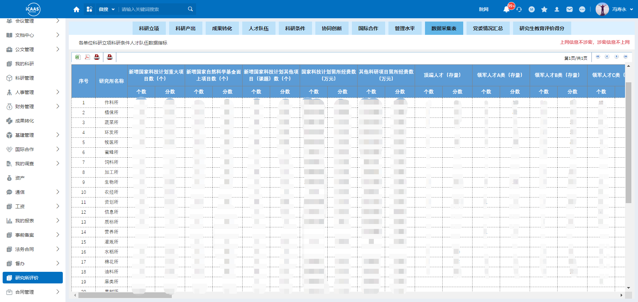Click the 院网 link in header

tap(484, 9)
